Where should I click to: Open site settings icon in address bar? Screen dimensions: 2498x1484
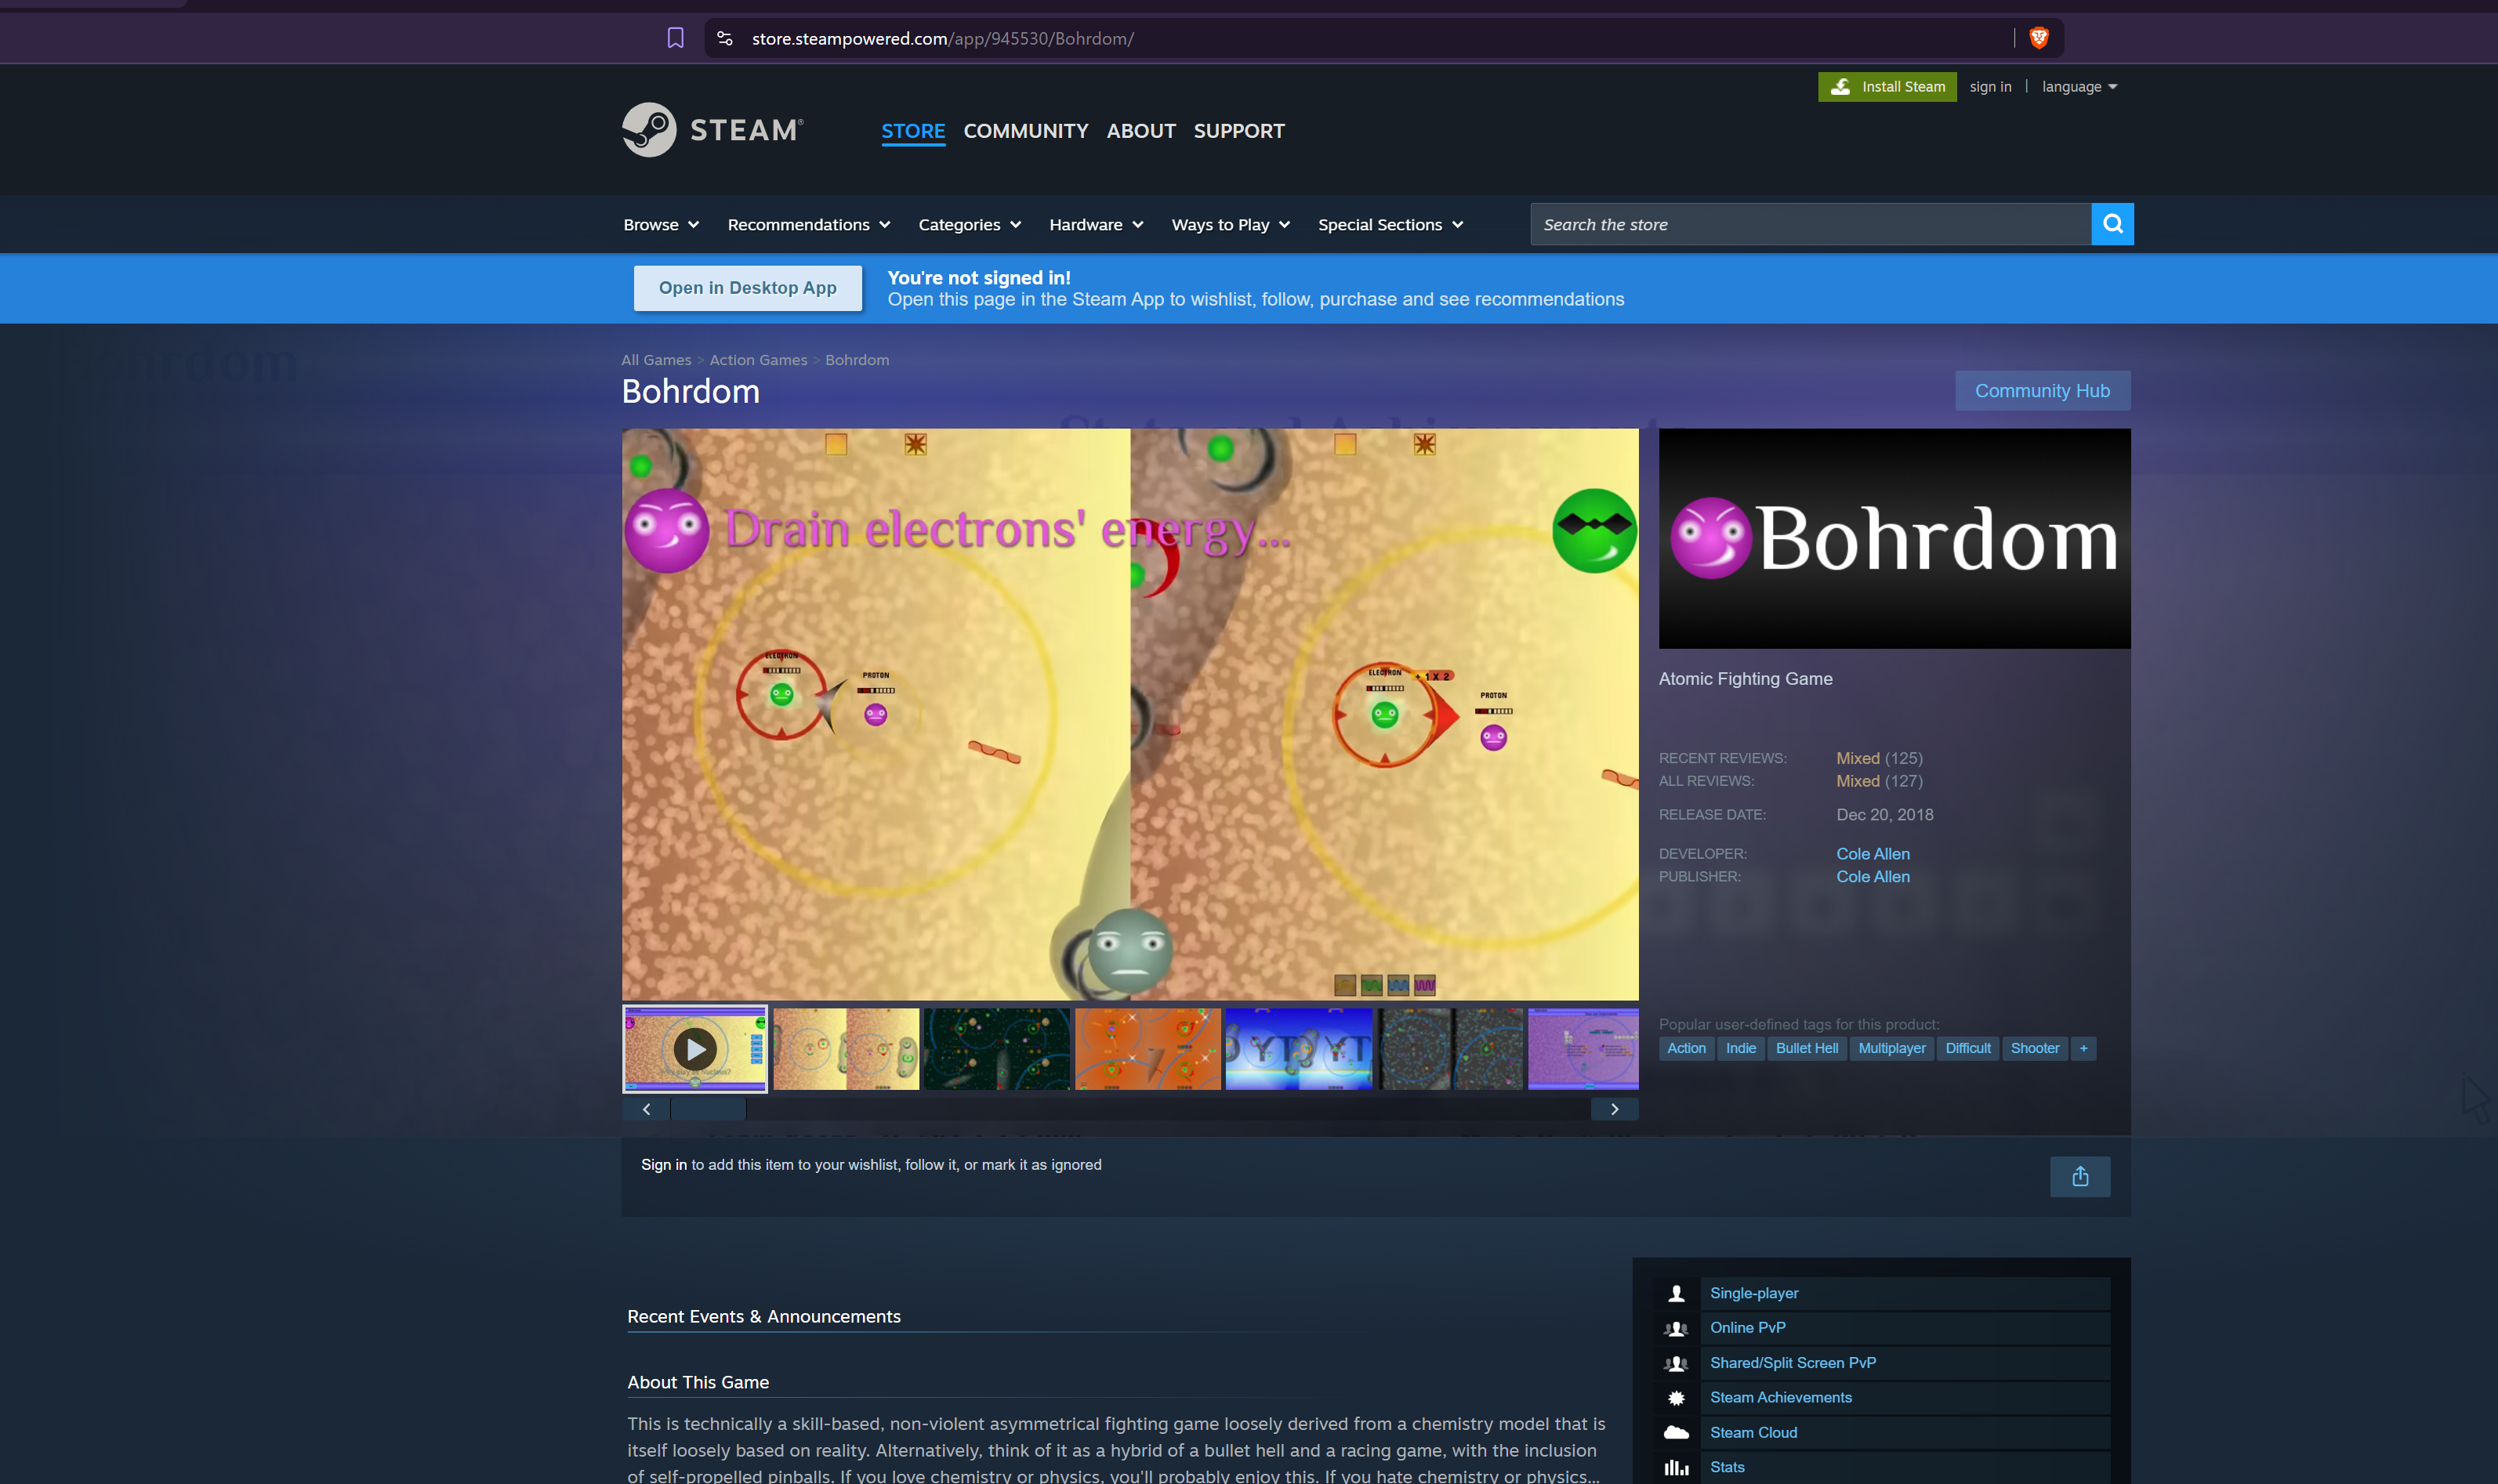click(x=725, y=38)
